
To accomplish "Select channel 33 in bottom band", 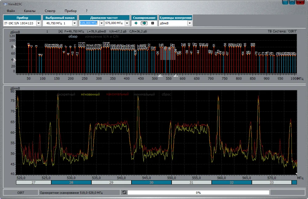I will (x=272, y=182).
